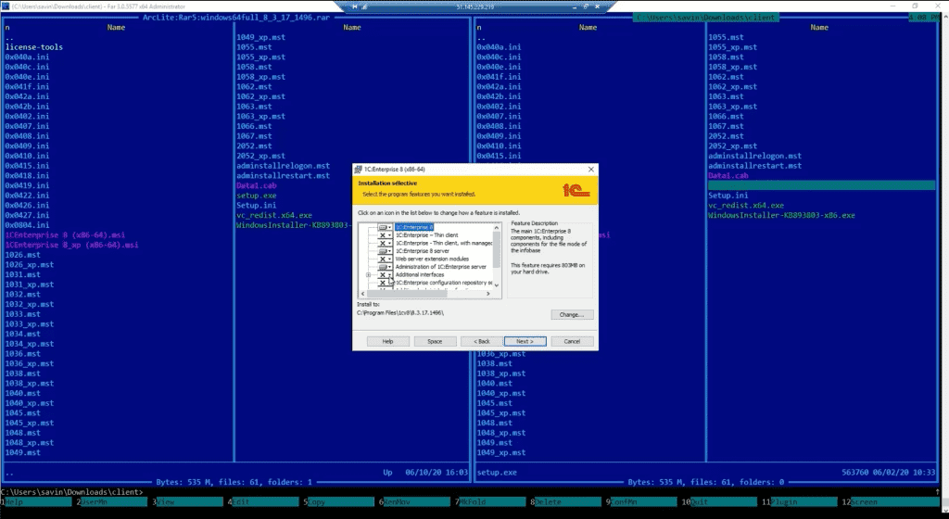
Task: Expand the Additional interfaces tree node
Action: pos(368,274)
